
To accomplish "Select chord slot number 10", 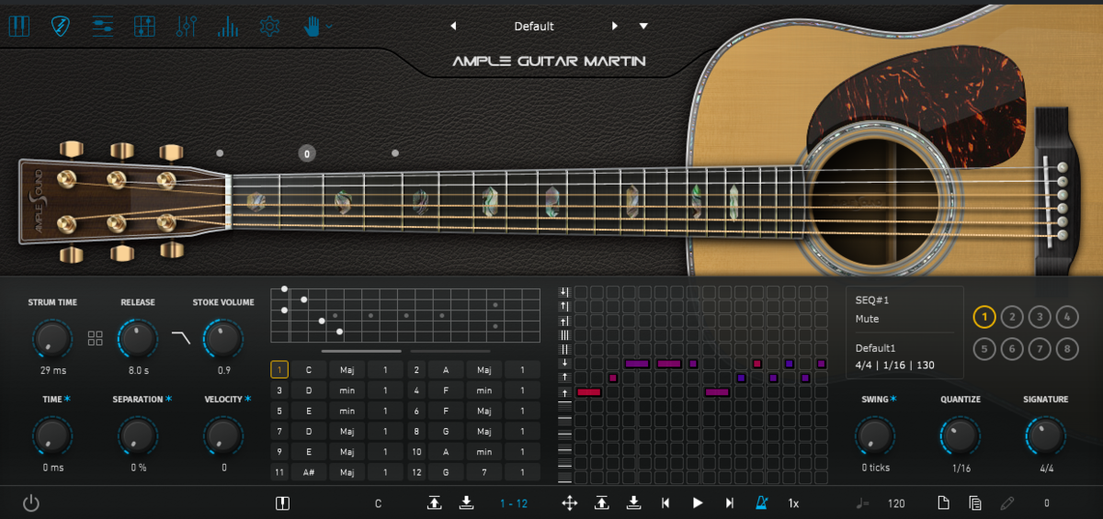I will pos(416,452).
